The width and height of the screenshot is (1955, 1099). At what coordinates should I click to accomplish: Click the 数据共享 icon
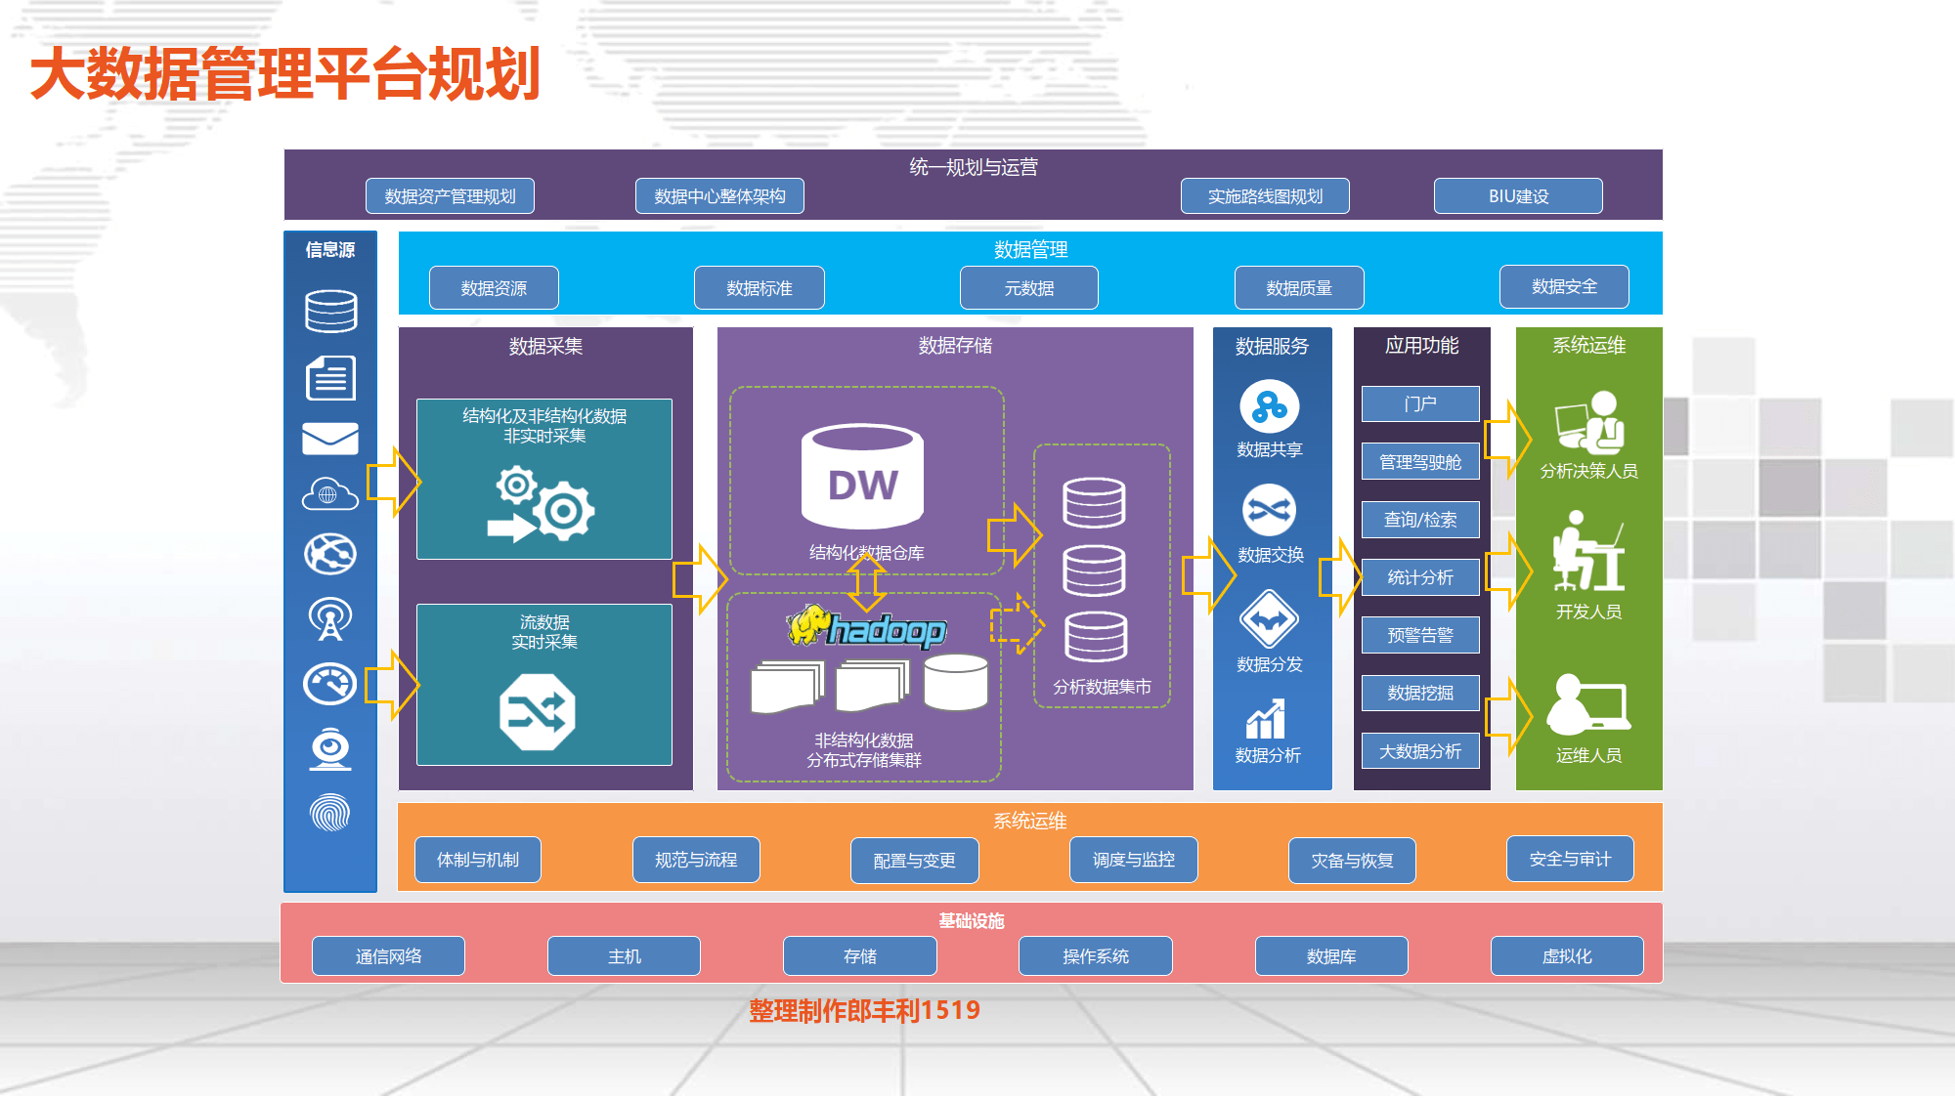click(1270, 406)
